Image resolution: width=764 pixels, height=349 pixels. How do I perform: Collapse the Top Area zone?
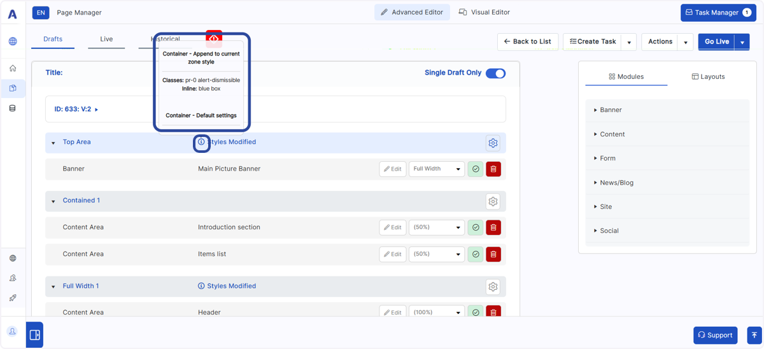[x=53, y=143]
